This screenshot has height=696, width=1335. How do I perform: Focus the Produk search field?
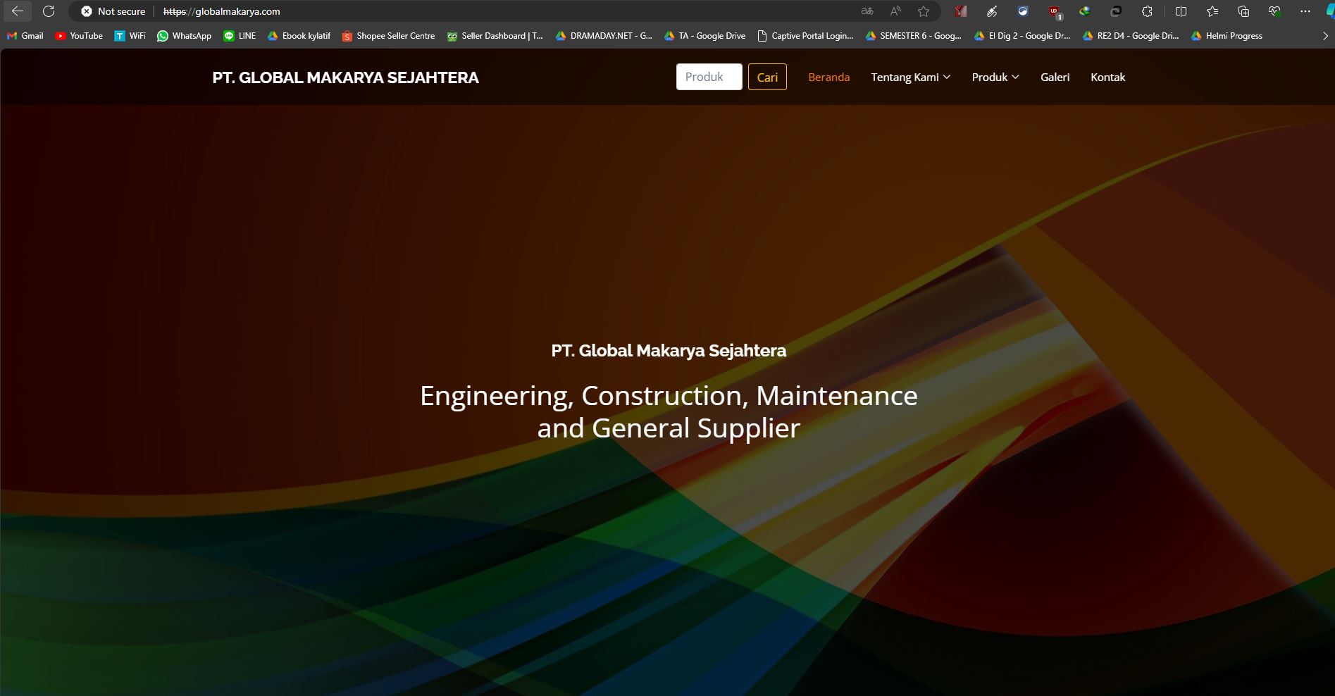[x=709, y=77]
